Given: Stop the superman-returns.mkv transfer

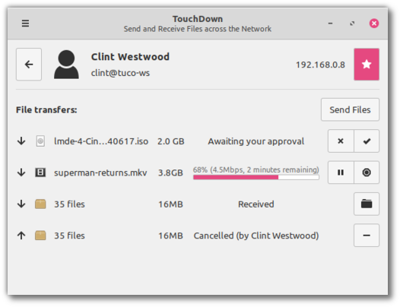Looking at the screenshot, I should pyautogui.click(x=367, y=172).
